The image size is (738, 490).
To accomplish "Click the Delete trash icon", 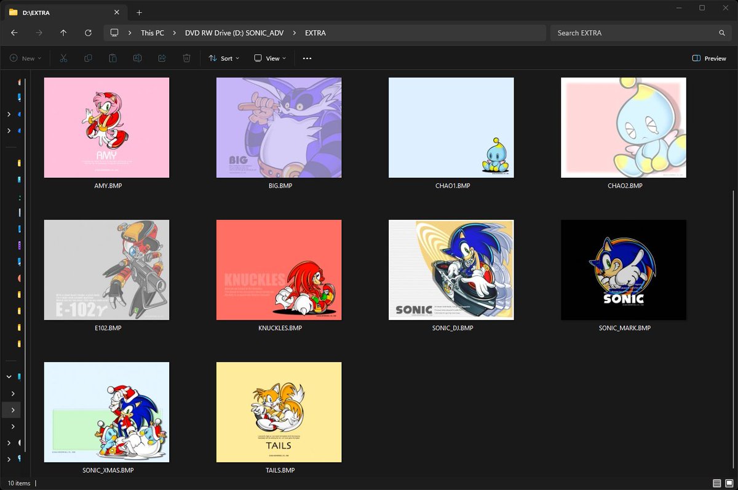I will (186, 58).
